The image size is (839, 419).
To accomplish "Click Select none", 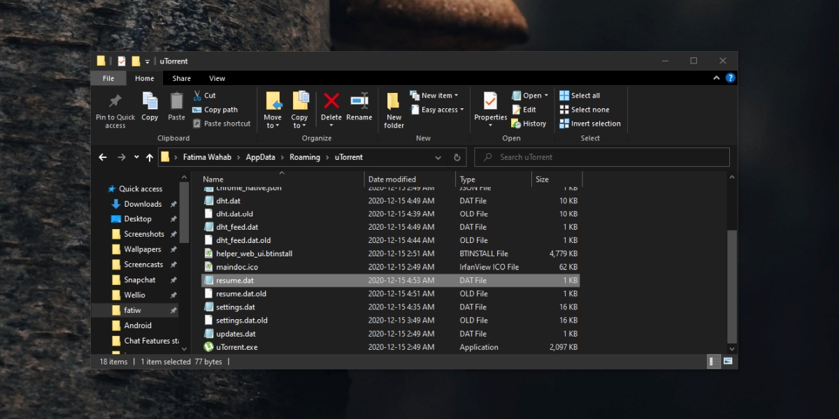I will [584, 110].
